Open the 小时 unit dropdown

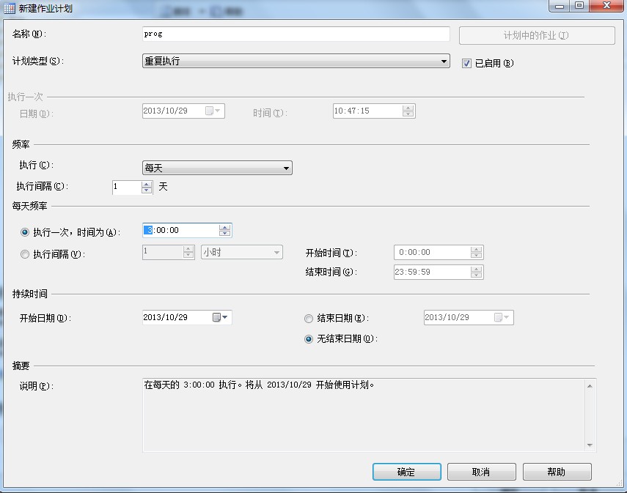[x=241, y=252]
